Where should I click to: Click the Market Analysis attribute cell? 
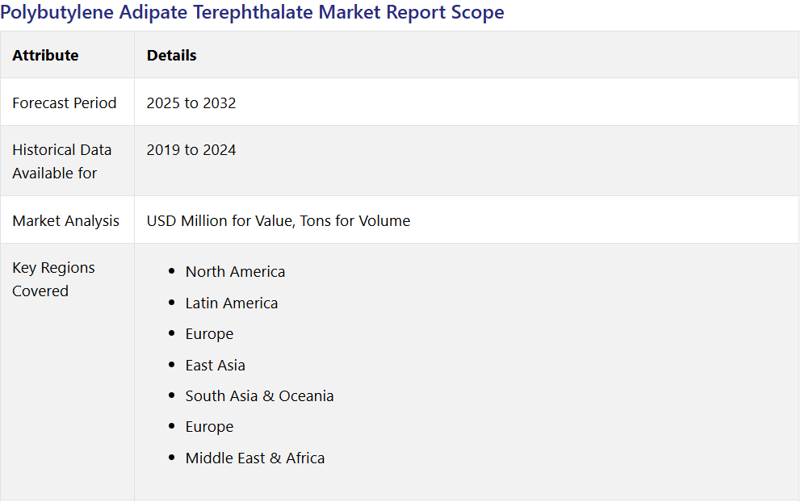click(x=65, y=220)
